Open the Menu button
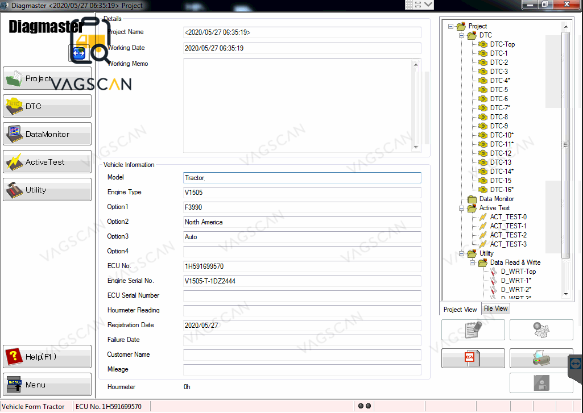 pyautogui.click(x=47, y=385)
